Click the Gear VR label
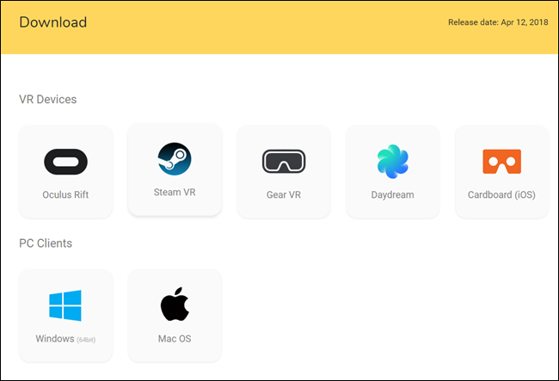 coord(284,194)
